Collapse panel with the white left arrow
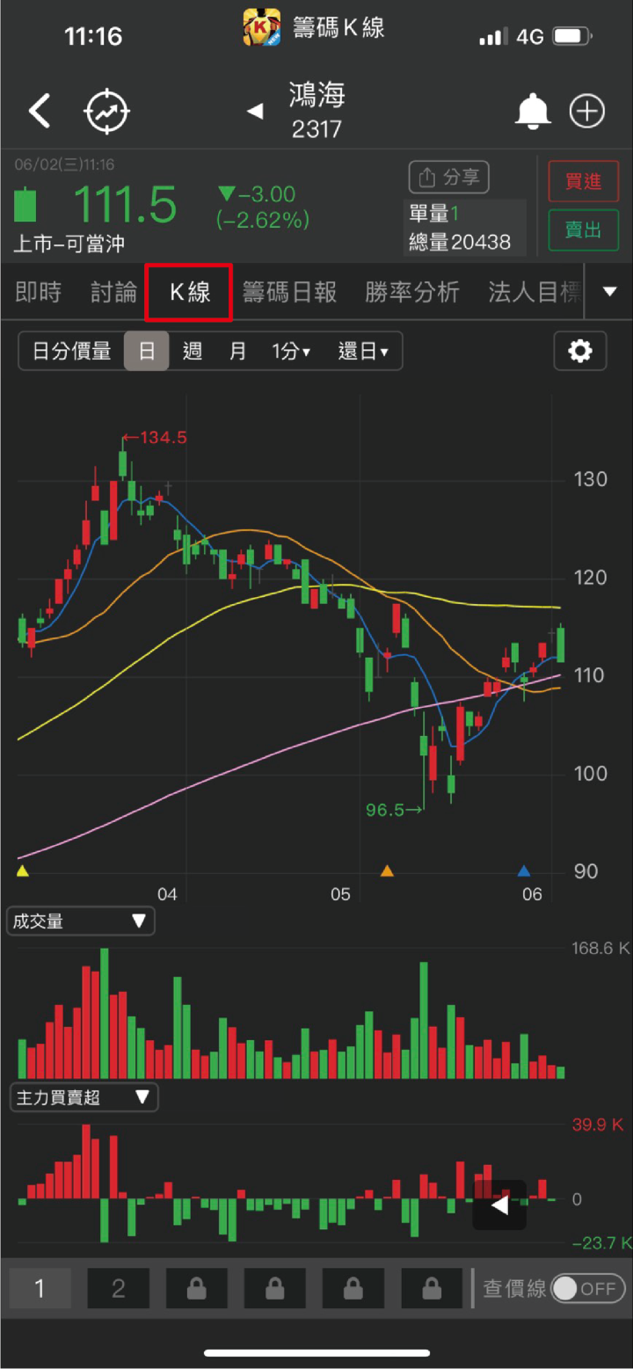The width and height of the screenshot is (633, 1369). pyautogui.click(x=499, y=1205)
